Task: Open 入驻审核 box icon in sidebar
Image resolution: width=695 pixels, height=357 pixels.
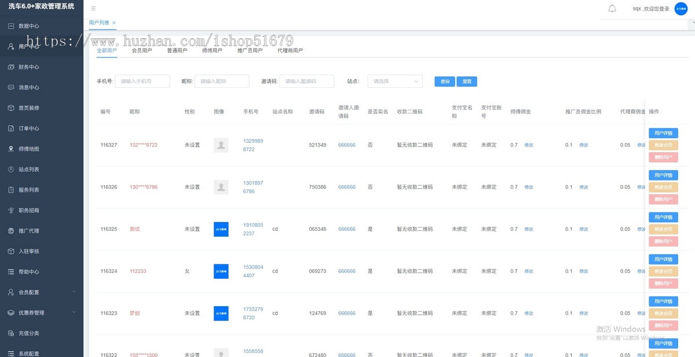Action: 11,251
